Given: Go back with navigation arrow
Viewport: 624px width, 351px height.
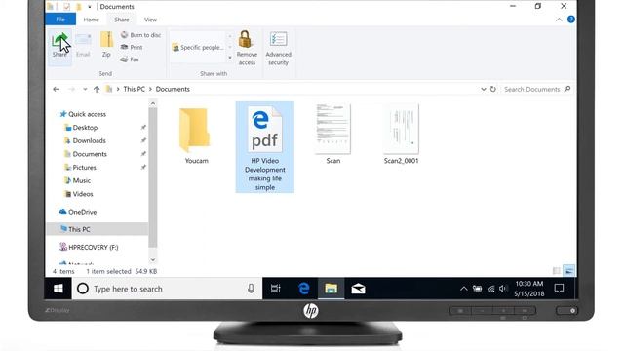Looking at the screenshot, I should (56, 89).
